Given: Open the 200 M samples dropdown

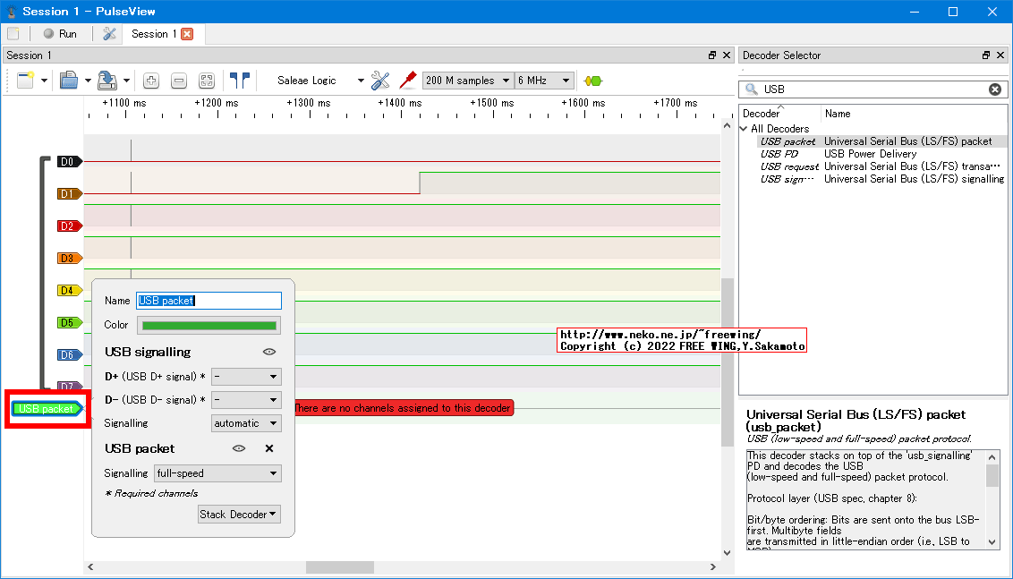Looking at the screenshot, I should point(468,81).
